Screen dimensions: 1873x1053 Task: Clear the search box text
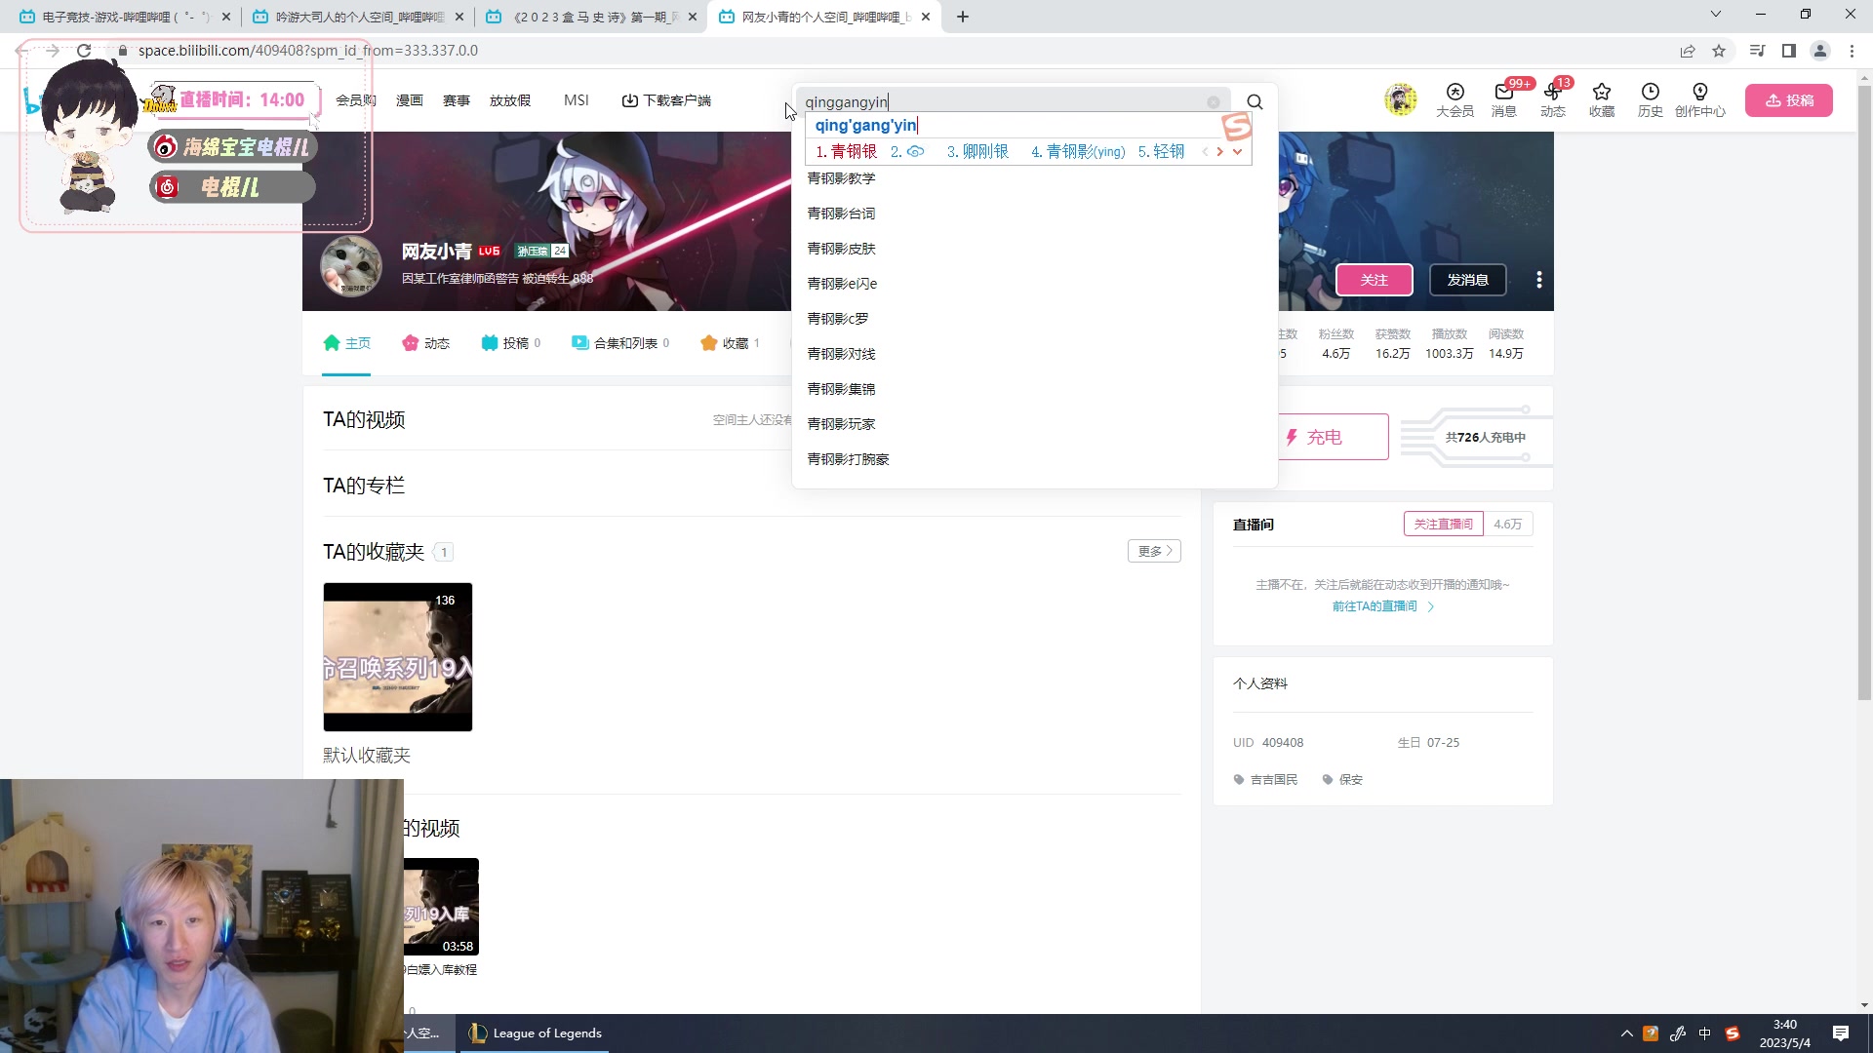pyautogui.click(x=1213, y=101)
